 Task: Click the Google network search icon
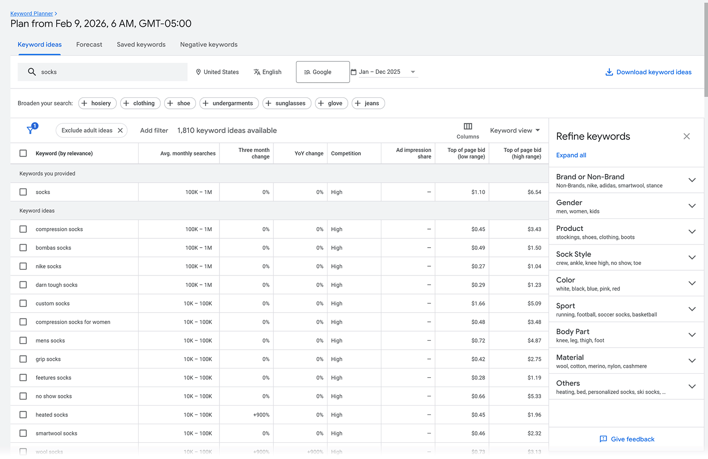click(307, 72)
